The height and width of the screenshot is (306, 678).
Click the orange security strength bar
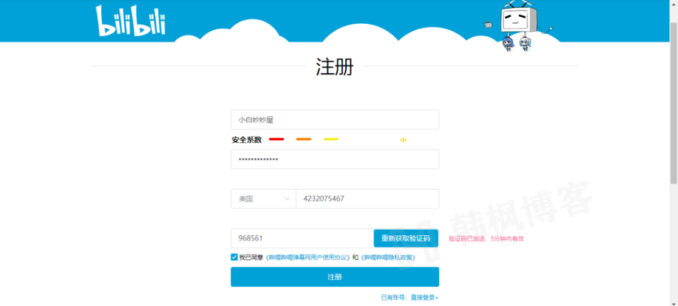click(x=304, y=139)
